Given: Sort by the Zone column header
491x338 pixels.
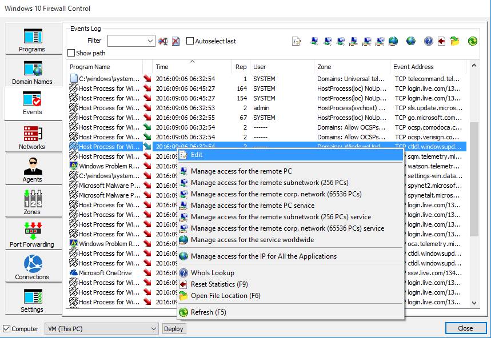Looking at the screenshot, I should (352, 67).
